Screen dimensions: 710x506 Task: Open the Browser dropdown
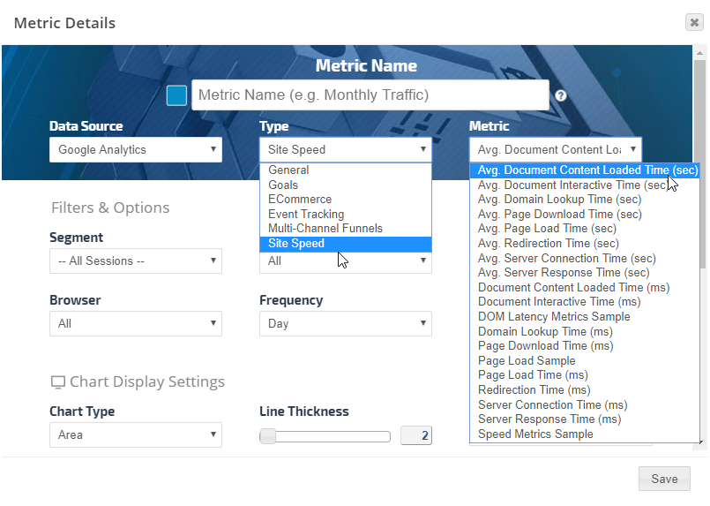tap(135, 323)
